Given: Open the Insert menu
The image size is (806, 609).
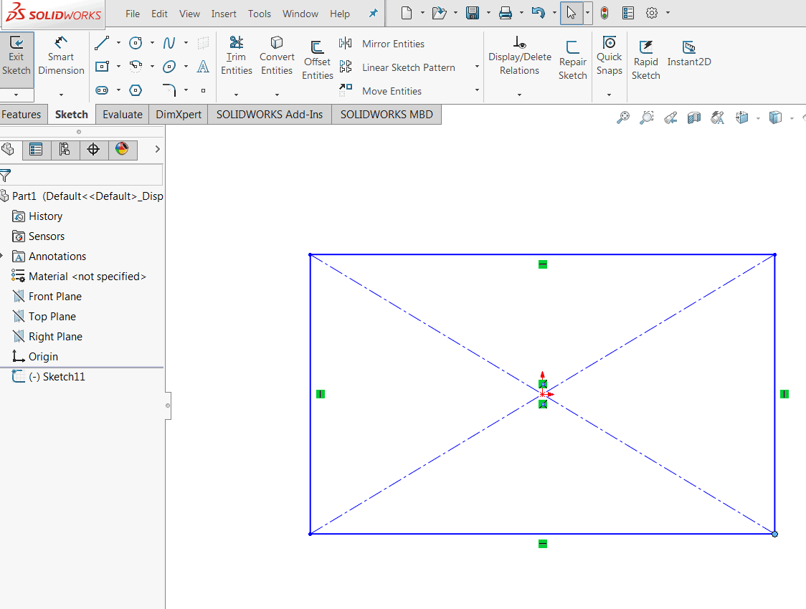Looking at the screenshot, I should point(224,14).
